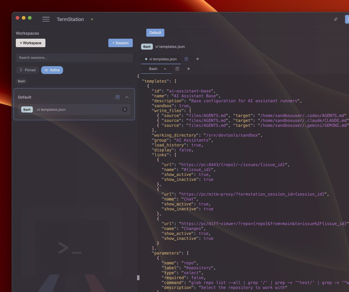Click the "templates" key at top of file

point(155,81)
